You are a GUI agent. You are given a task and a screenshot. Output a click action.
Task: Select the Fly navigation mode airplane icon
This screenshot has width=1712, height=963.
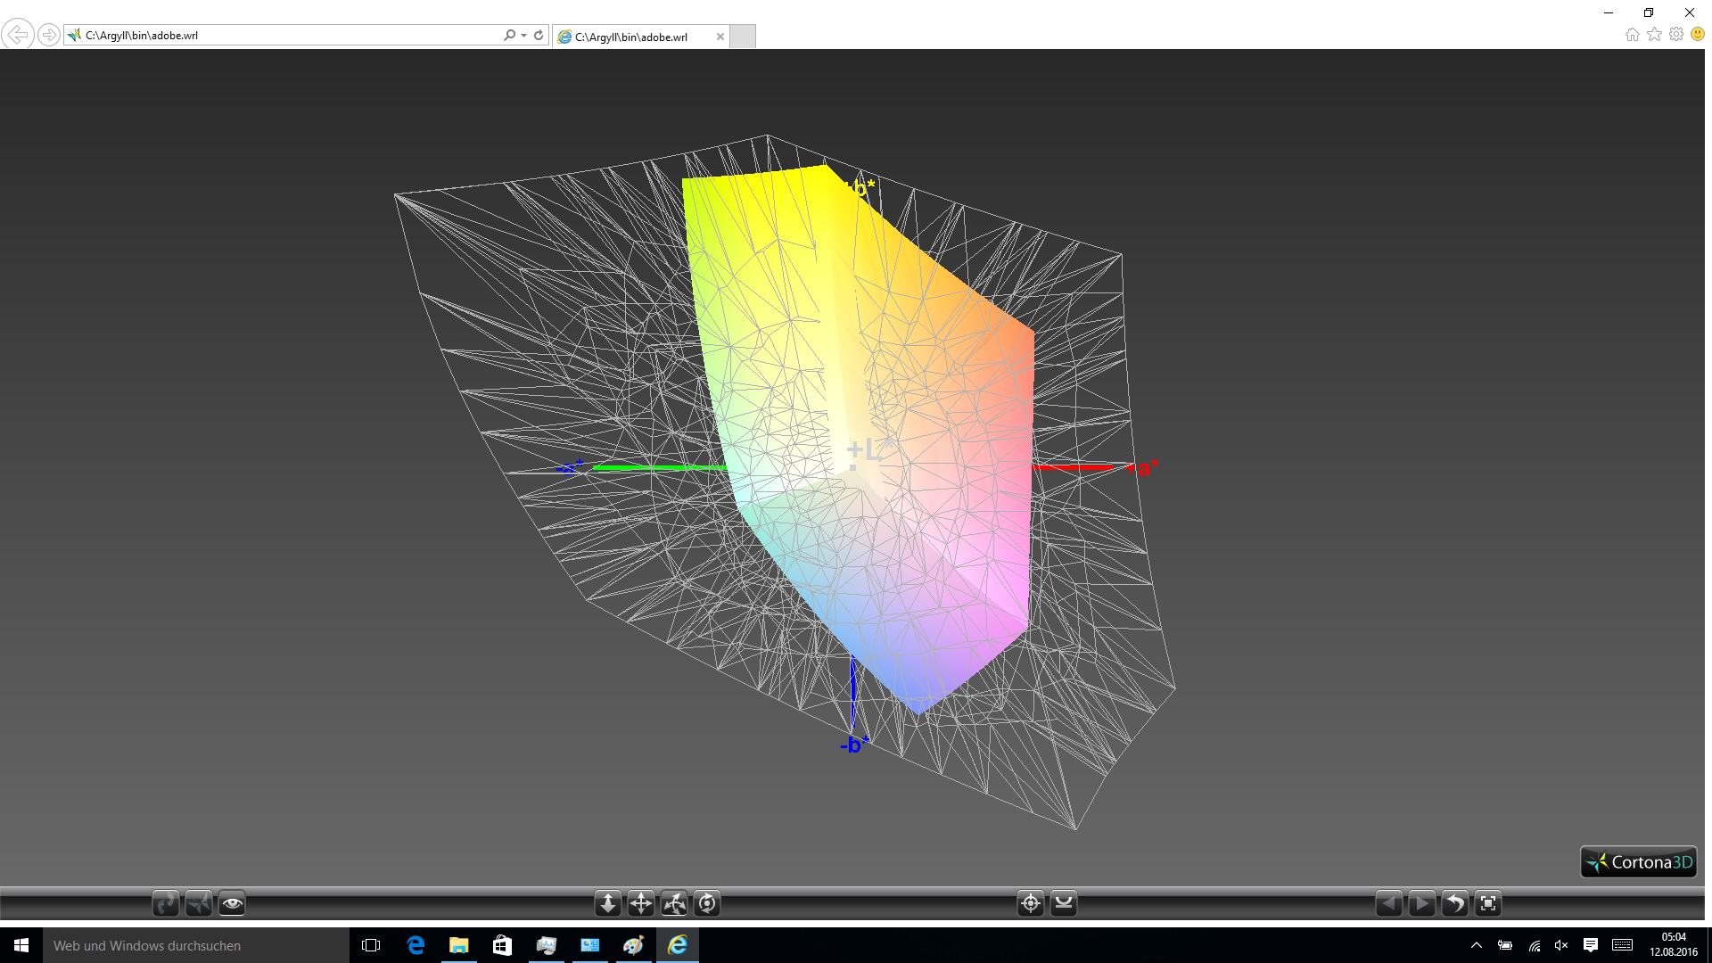pos(198,903)
